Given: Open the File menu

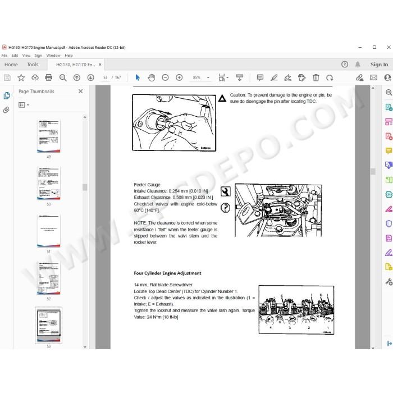Looking at the screenshot, I should [x=4, y=56].
